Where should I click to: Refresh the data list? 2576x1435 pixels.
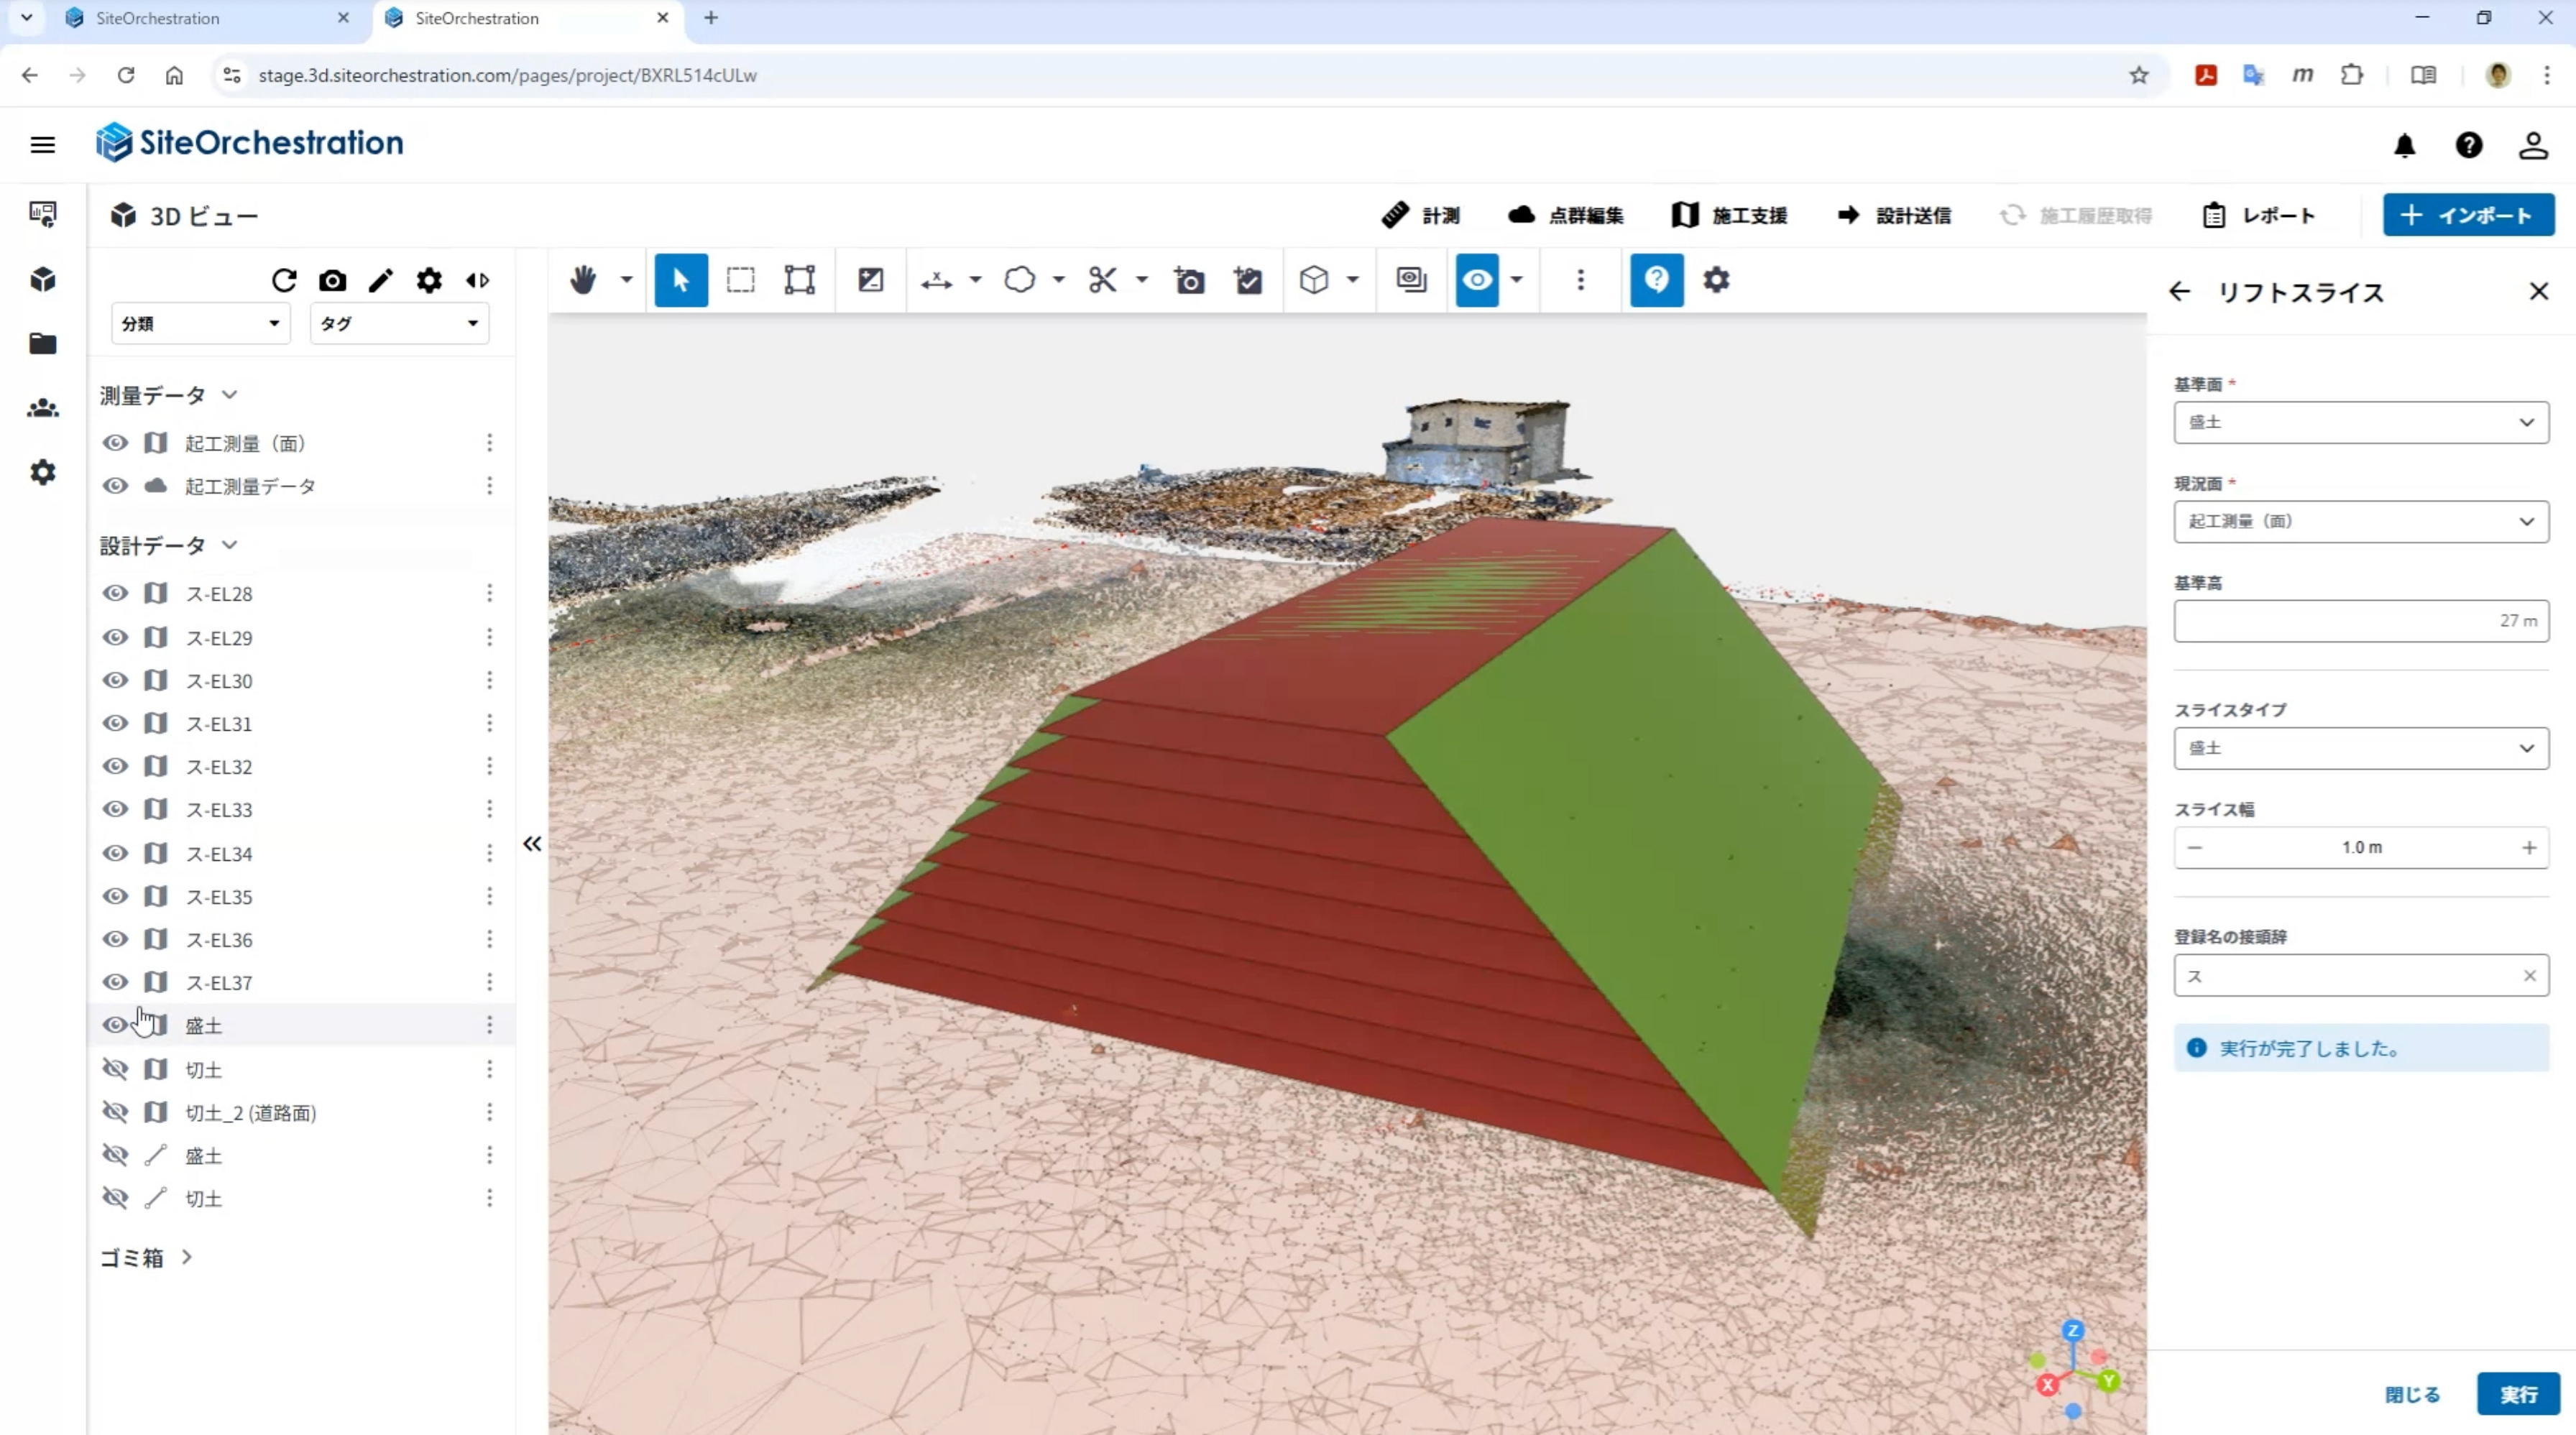click(284, 281)
